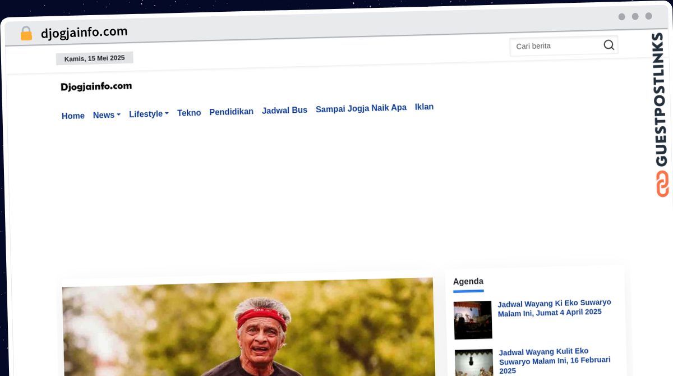This screenshot has width=673, height=376.
Task: Open the Jadwal Bus menu item
Action: pos(284,111)
